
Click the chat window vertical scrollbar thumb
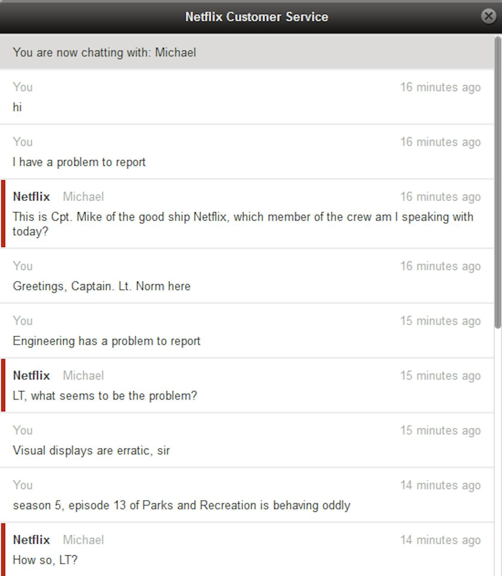click(x=497, y=183)
